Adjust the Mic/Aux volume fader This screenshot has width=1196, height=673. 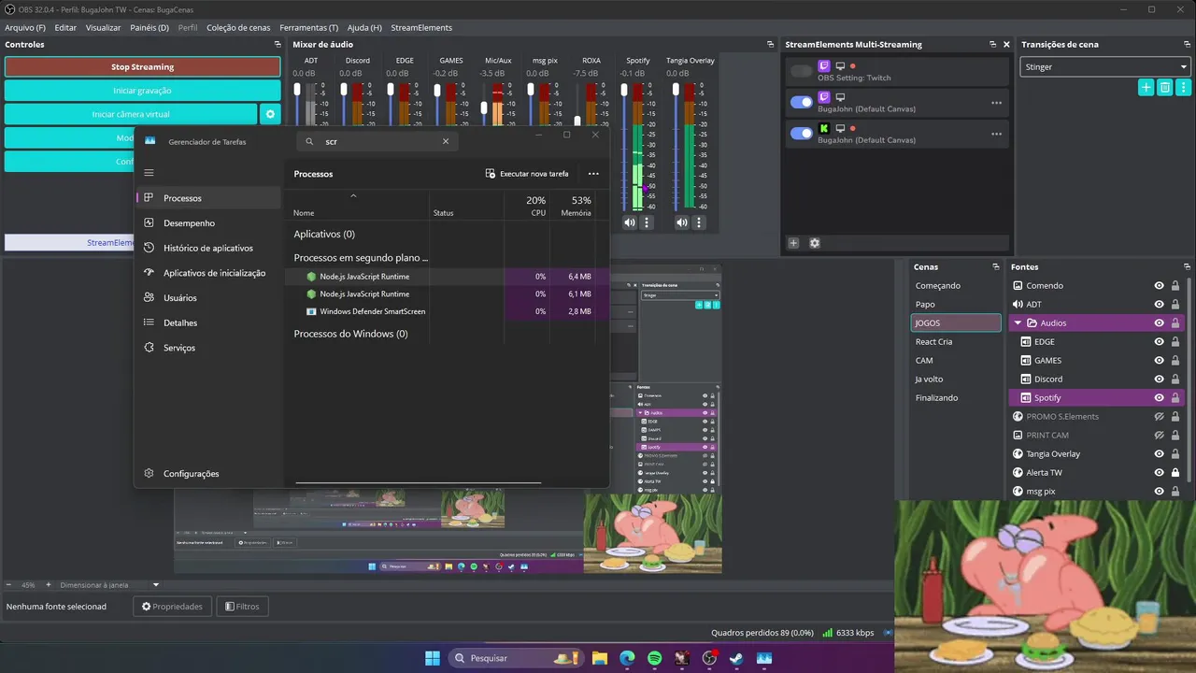(484, 108)
